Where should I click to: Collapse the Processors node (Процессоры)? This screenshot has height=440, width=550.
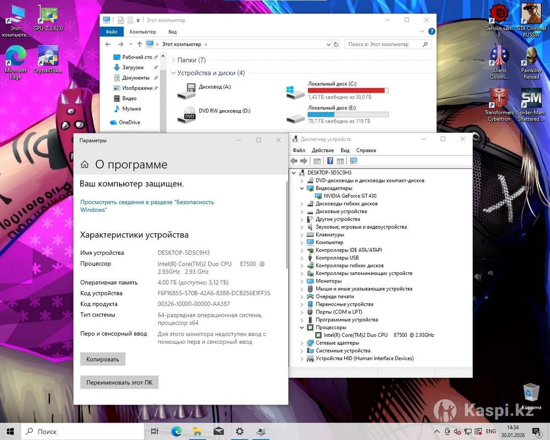coord(302,328)
